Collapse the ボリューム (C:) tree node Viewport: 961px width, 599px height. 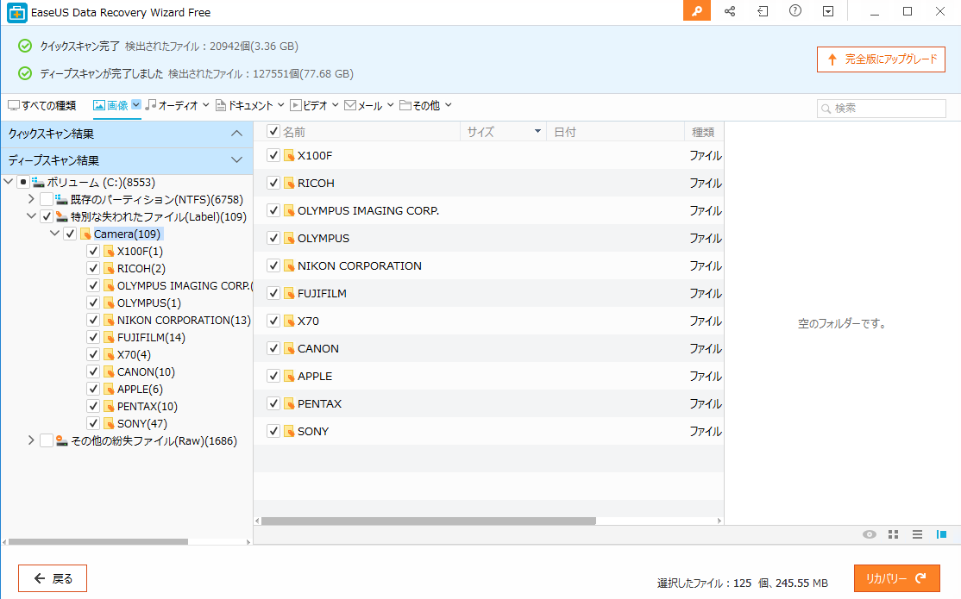click(x=8, y=182)
